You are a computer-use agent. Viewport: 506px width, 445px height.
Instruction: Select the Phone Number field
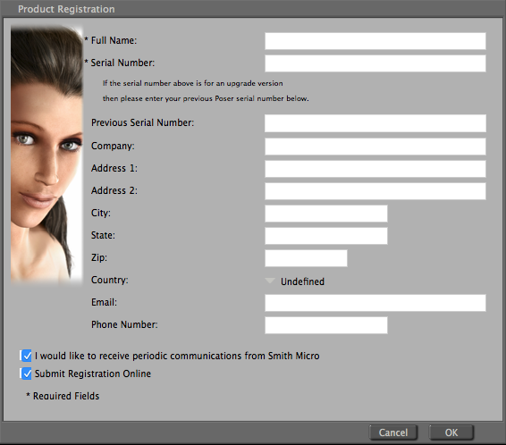click(x=326, y=325)
